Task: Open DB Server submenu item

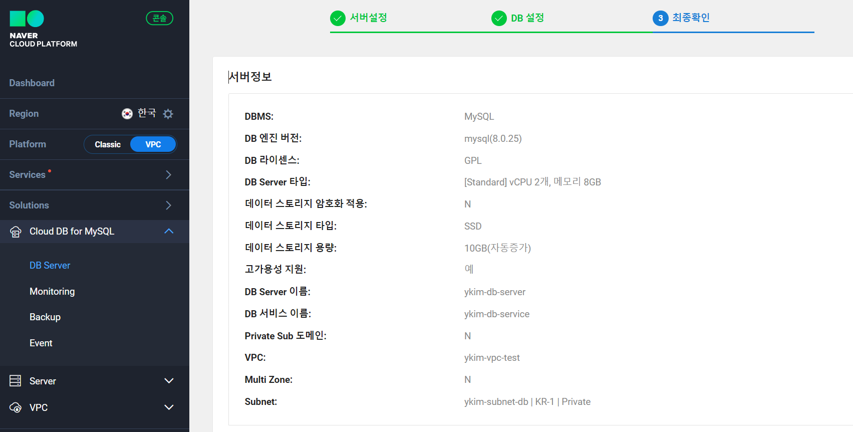Action: pos(50,266)
